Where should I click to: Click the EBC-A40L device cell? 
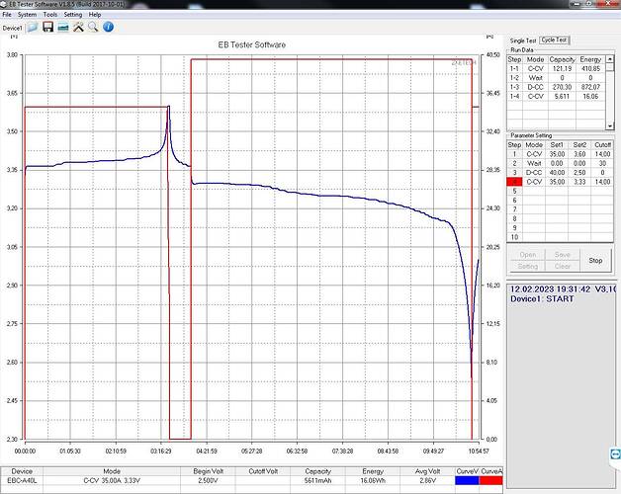click(x=22, y=480)
